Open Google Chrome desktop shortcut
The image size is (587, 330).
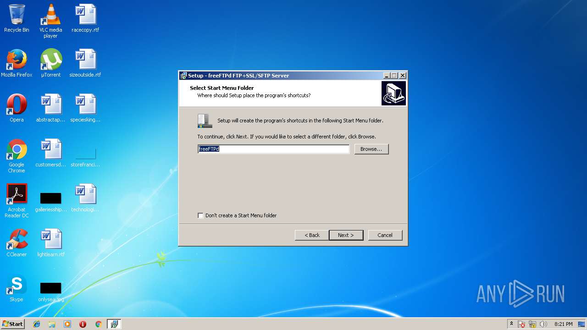click(x=17, y=156)
